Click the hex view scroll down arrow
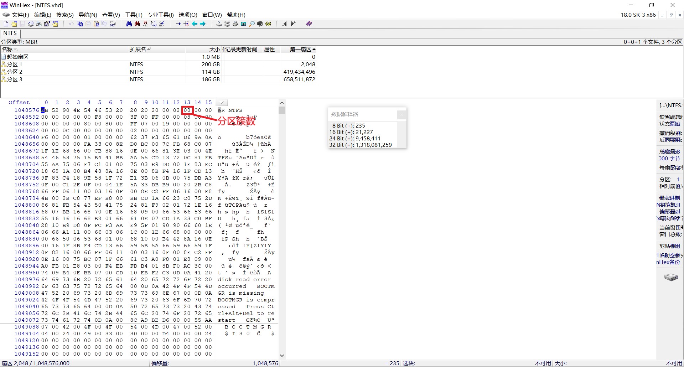This screenshot has width=684, height=367. coord(282,355)
